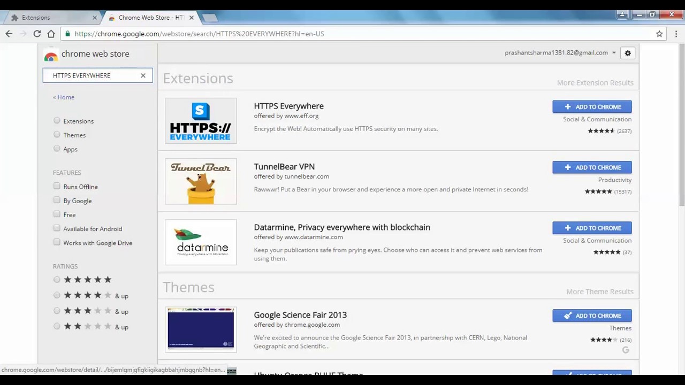Bookmark this page with star icon
Viewport: 685px width, 385px height.
659,34
